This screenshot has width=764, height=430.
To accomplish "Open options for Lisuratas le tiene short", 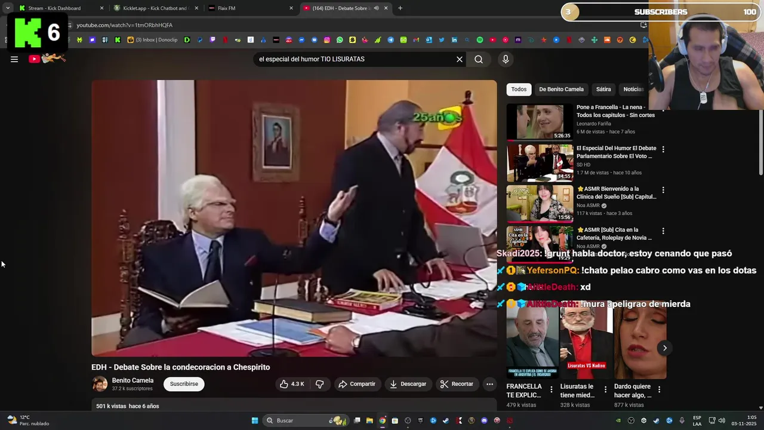I will tap(605, 389).
